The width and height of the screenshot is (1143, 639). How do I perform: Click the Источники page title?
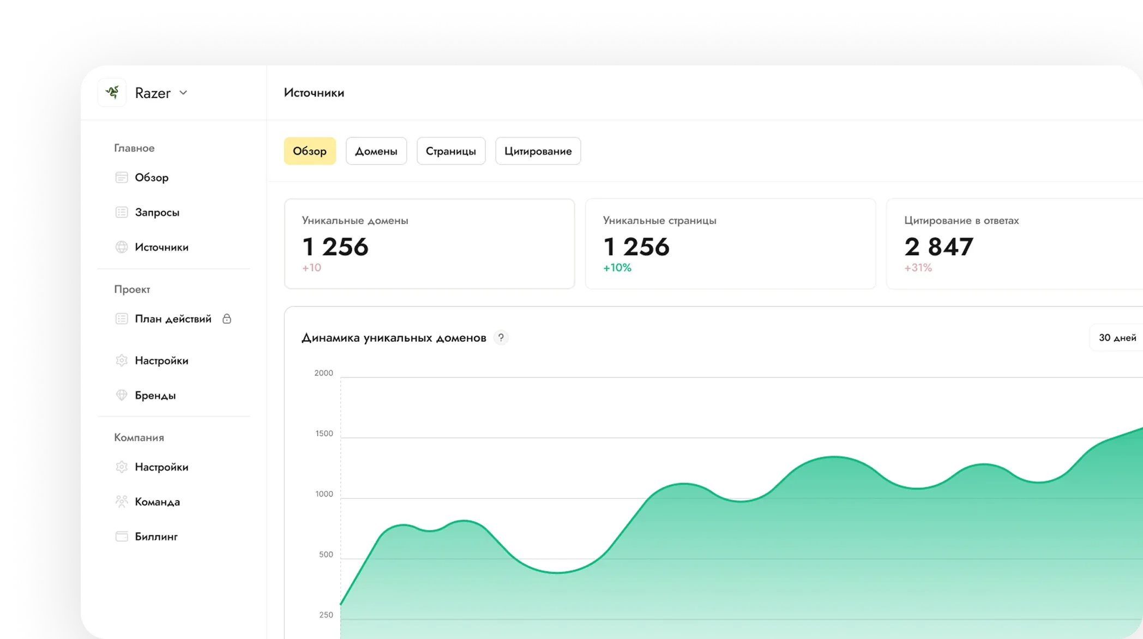tap(314, 93)
